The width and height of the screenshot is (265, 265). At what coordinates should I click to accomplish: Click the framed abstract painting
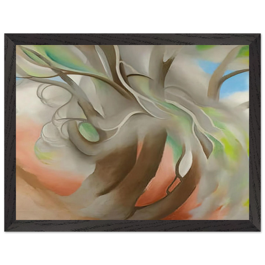tap(132, 132)
